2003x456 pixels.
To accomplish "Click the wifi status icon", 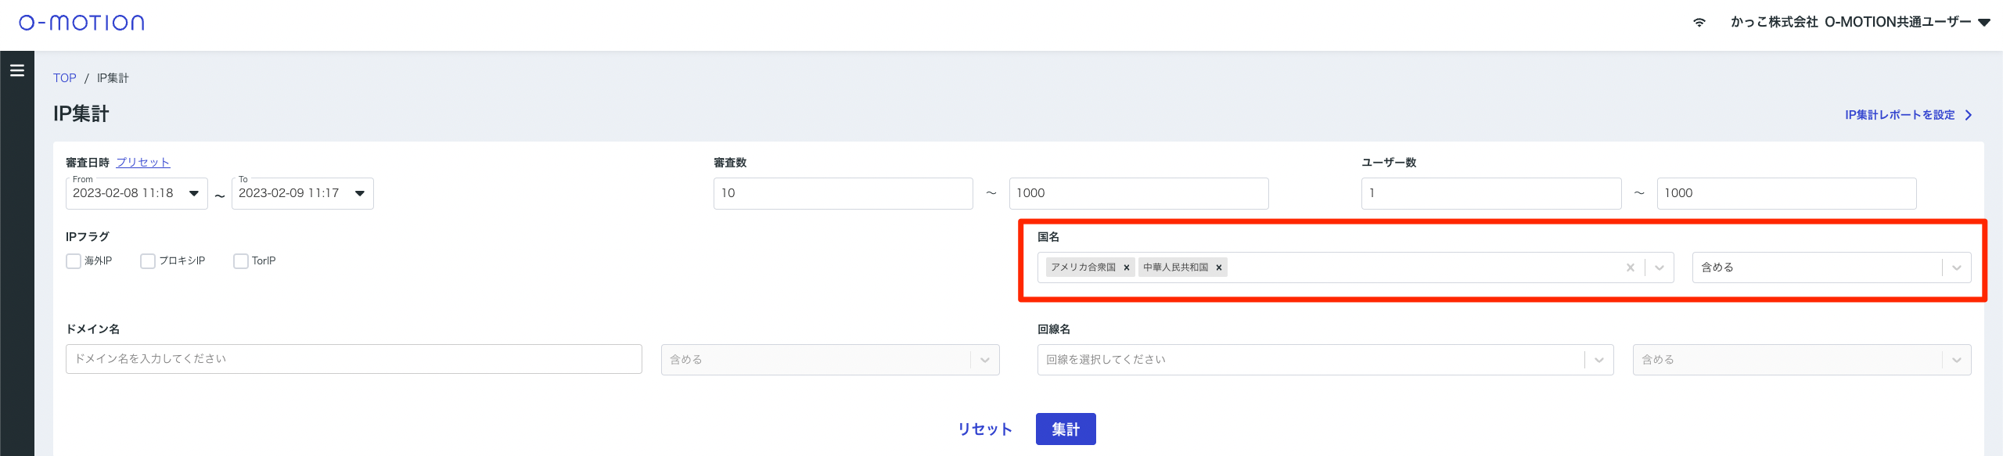I will coord(1699,23).
